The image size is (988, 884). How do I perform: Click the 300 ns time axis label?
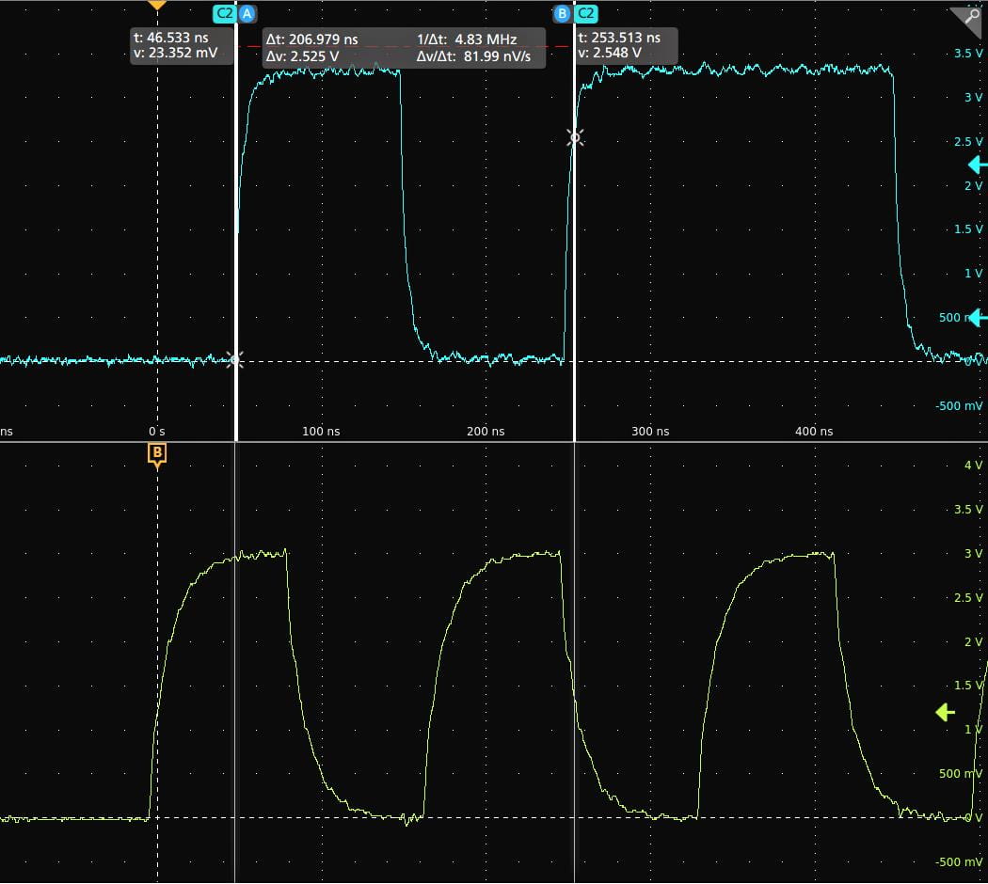click(649, 432)
